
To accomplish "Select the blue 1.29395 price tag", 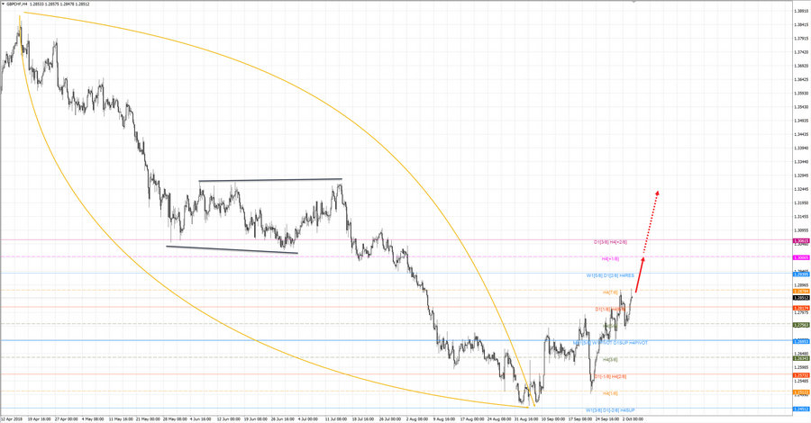I will [x=801, y=274].
